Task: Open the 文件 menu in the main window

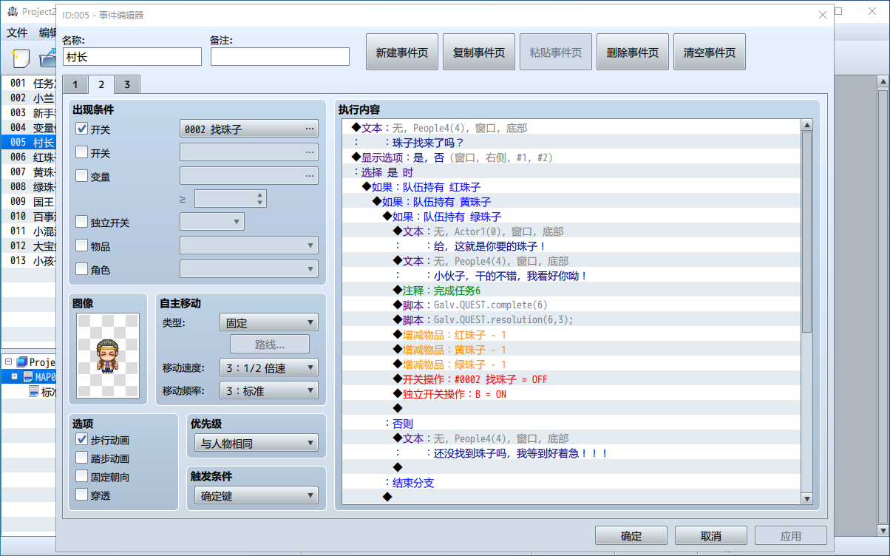Action: click(17, 33)
